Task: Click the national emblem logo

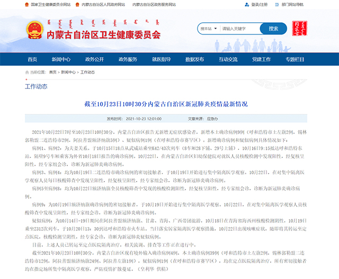Action: [33, 30]
